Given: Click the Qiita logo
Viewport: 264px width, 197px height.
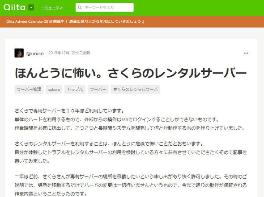Looking at the screenshot, I should click(14, 8).
